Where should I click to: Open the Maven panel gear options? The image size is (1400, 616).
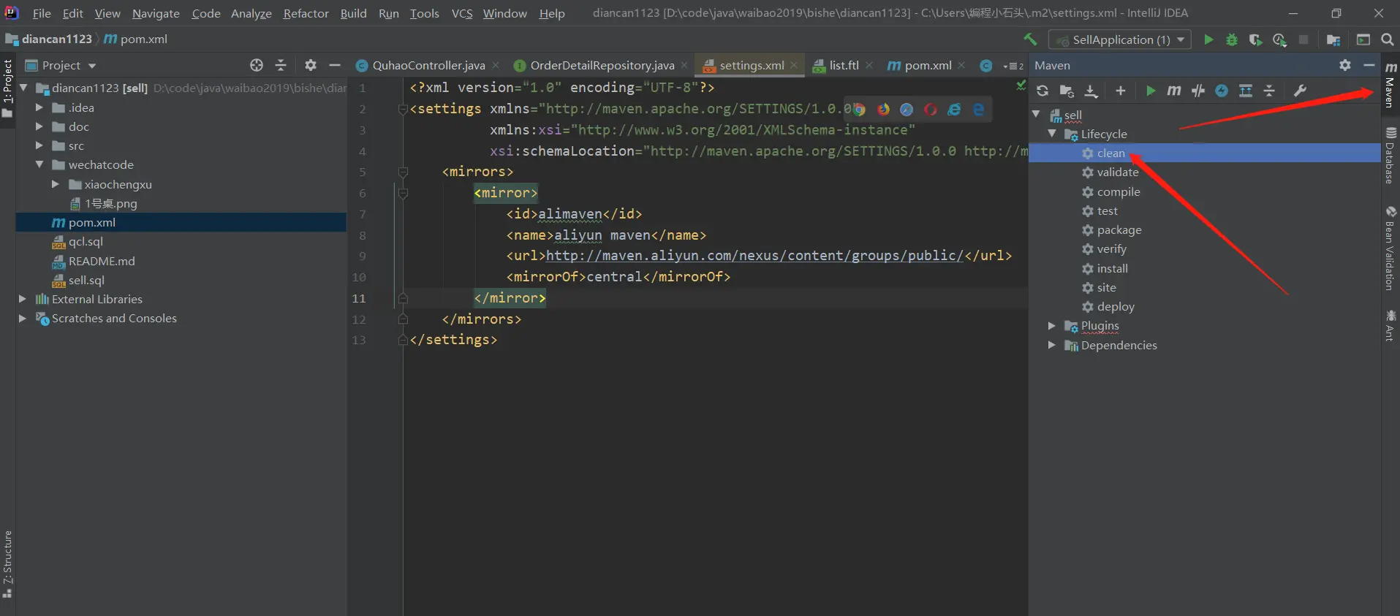(x=1345, y=65)
